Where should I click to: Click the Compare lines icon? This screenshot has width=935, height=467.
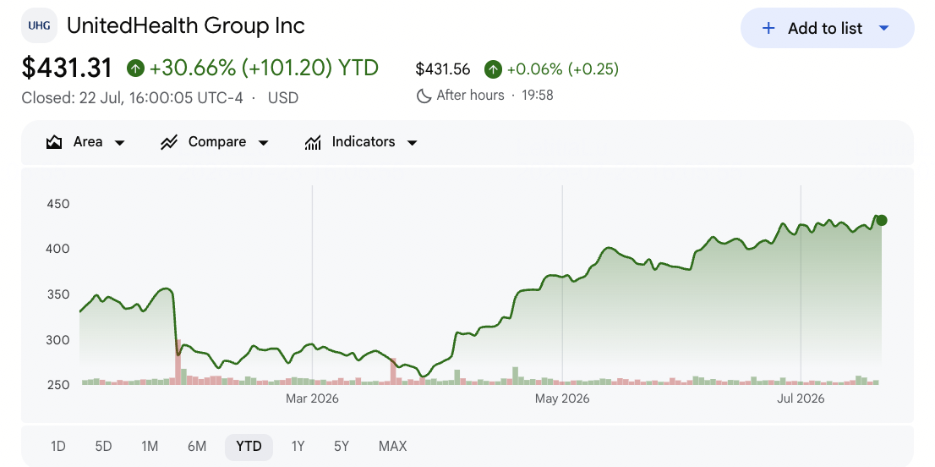click(169, 142)
